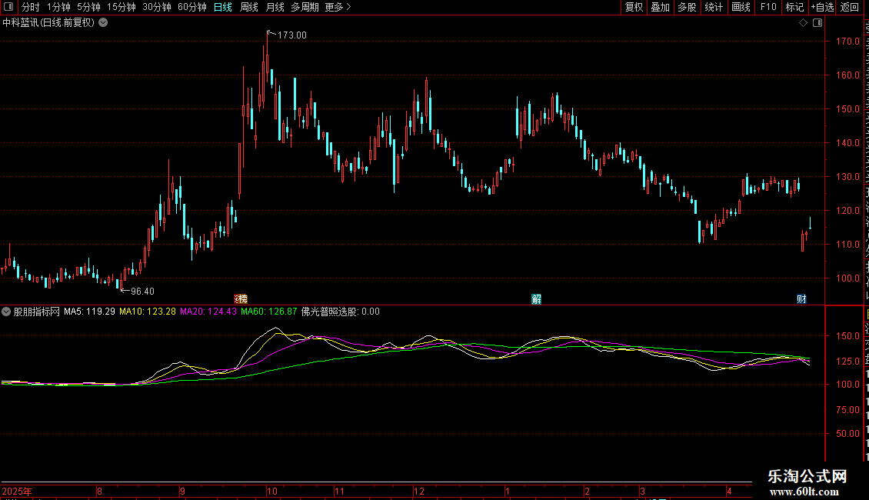Image resolution: width=869 pixels, height=500 pixels.
Task: Switch to 月线 monthly chart
Action: [275, 7]
